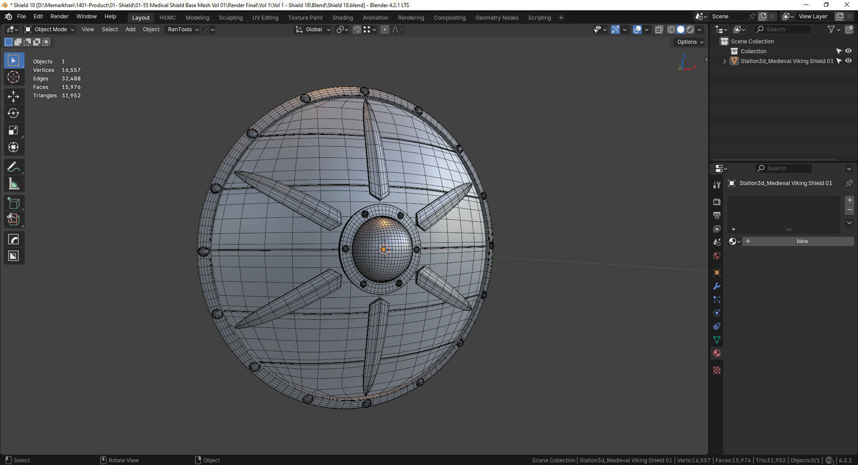Open the Scene properties tab
Viewport: 858px width, 465px height.
[717, 242]
